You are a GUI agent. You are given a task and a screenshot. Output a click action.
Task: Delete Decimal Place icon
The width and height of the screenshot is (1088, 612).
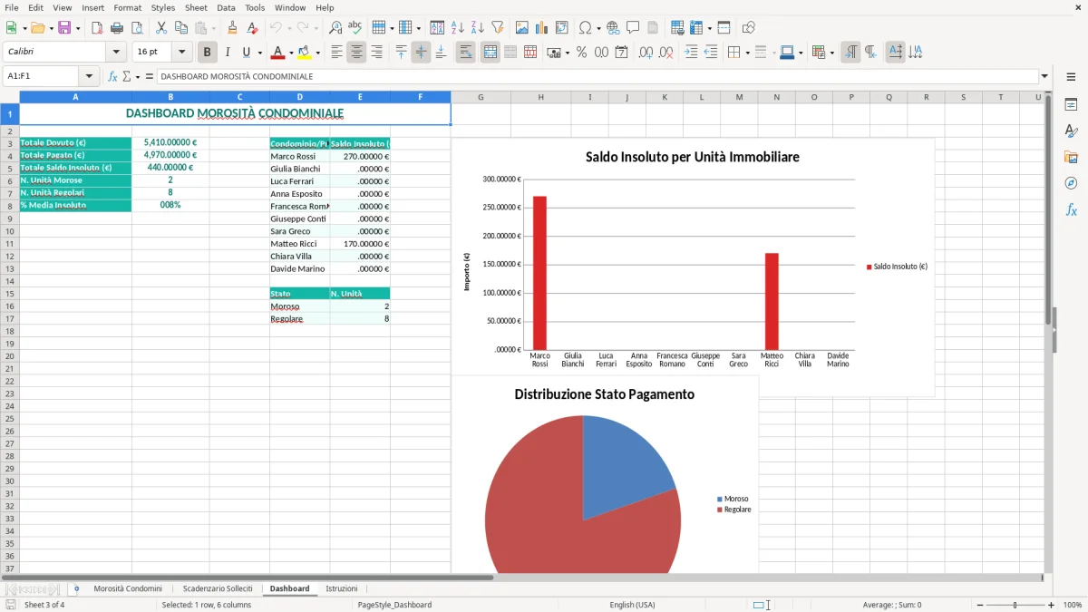pyautogui.click(x=665, y=53)
